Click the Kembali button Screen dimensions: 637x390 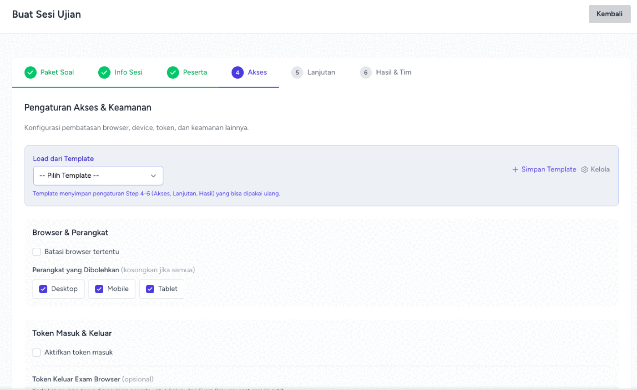point(610,14)
